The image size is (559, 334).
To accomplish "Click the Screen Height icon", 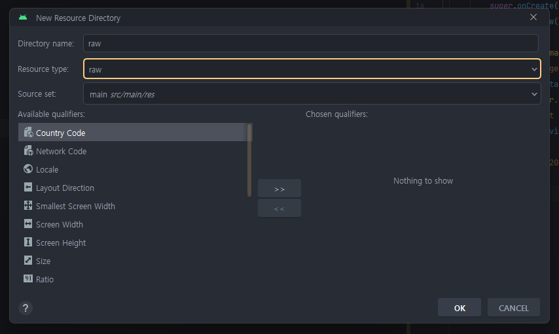I will [28, 242].
